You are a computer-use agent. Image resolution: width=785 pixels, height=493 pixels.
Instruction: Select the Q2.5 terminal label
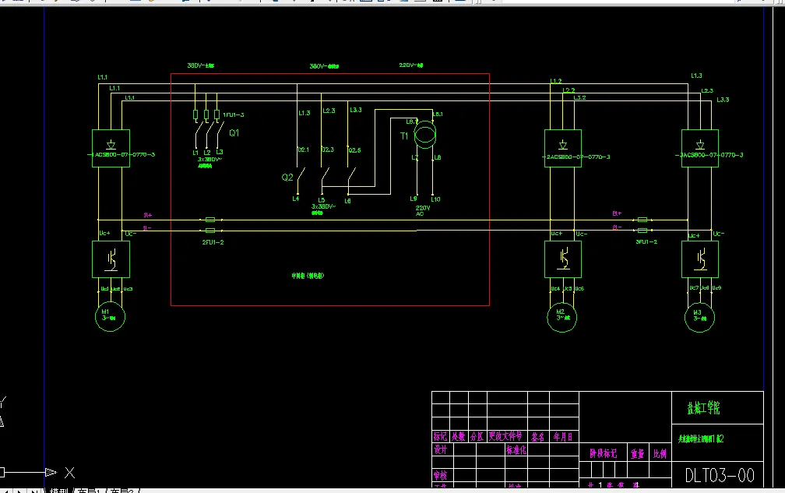(354, 150)
